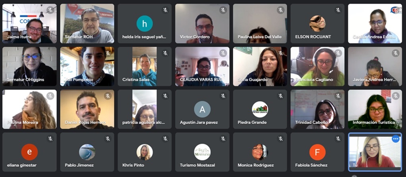Select Daniel Rojas Herrero's video tile
Viewport: 406px width, 177px height.
pos(87,110)
